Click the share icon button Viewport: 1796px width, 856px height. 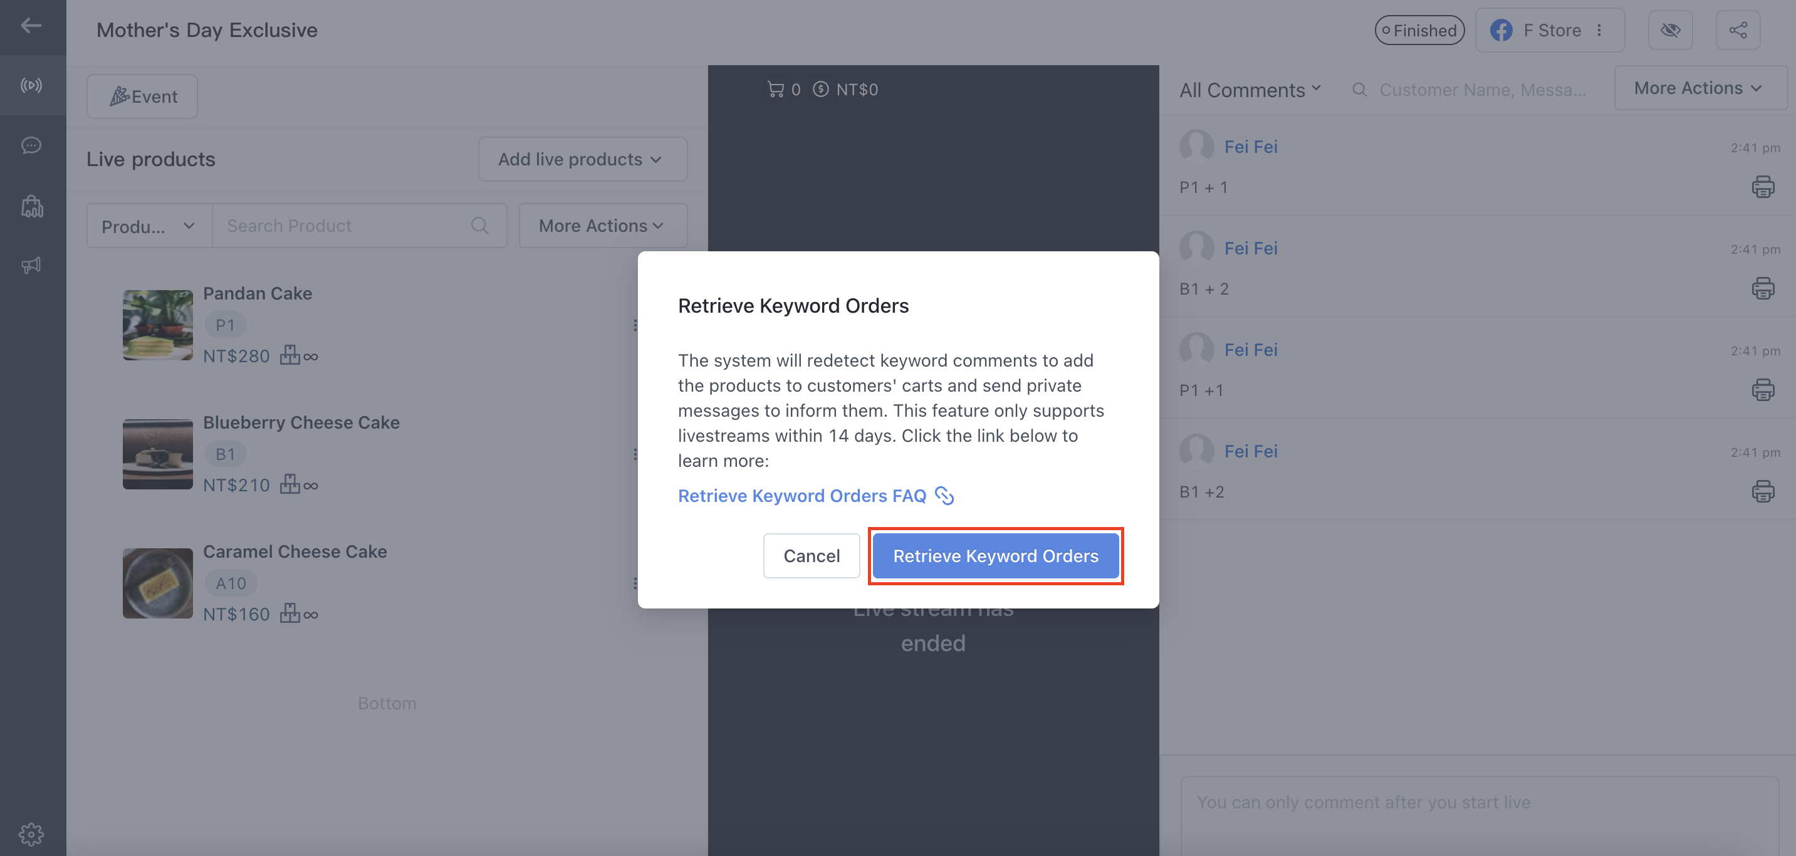(x=1738, y=30)
